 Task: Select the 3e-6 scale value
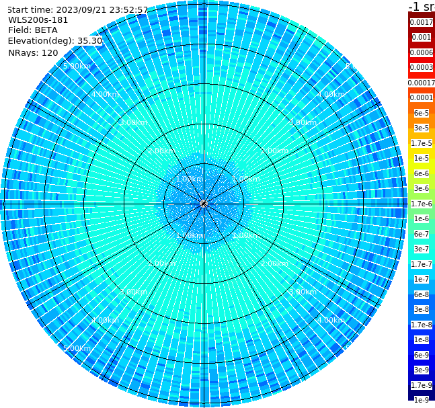(x=422, y=188)
